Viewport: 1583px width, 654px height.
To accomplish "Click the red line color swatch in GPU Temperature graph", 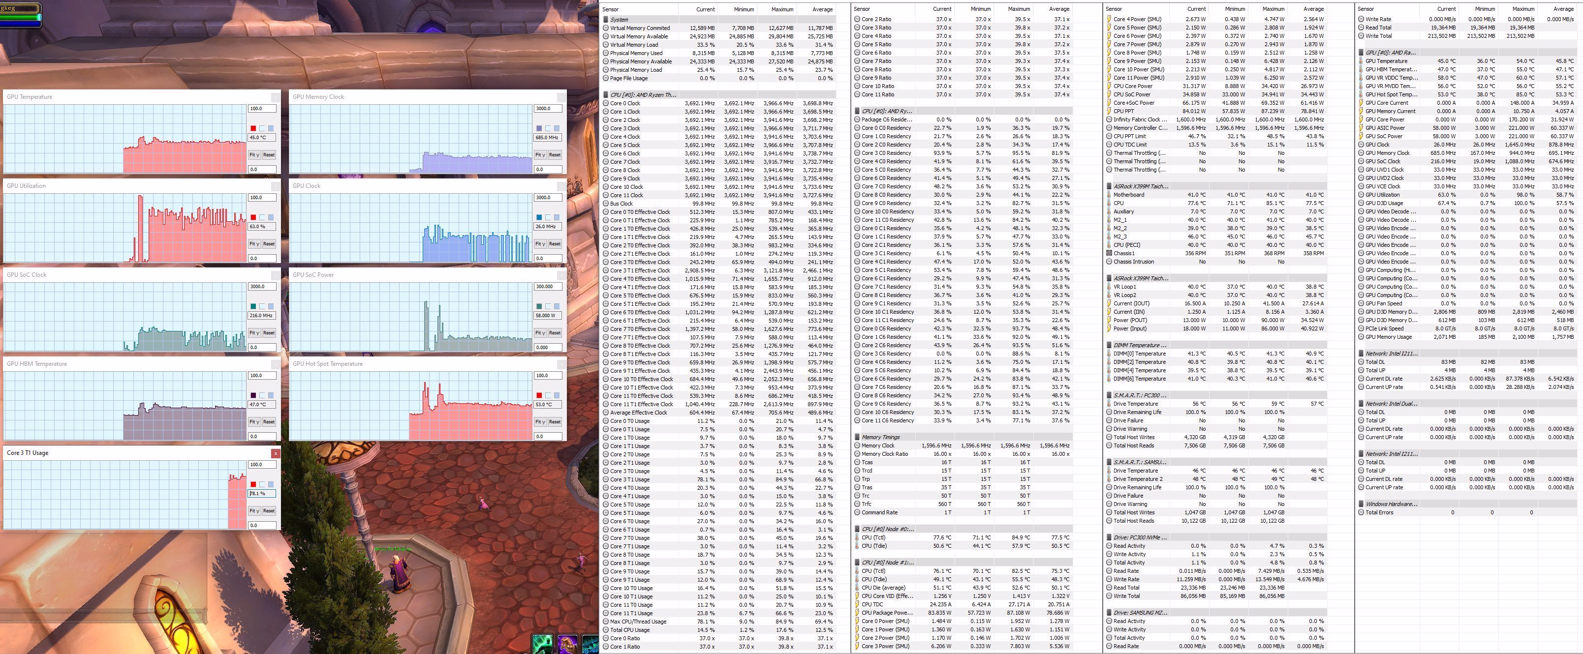I will pos(253,128).
